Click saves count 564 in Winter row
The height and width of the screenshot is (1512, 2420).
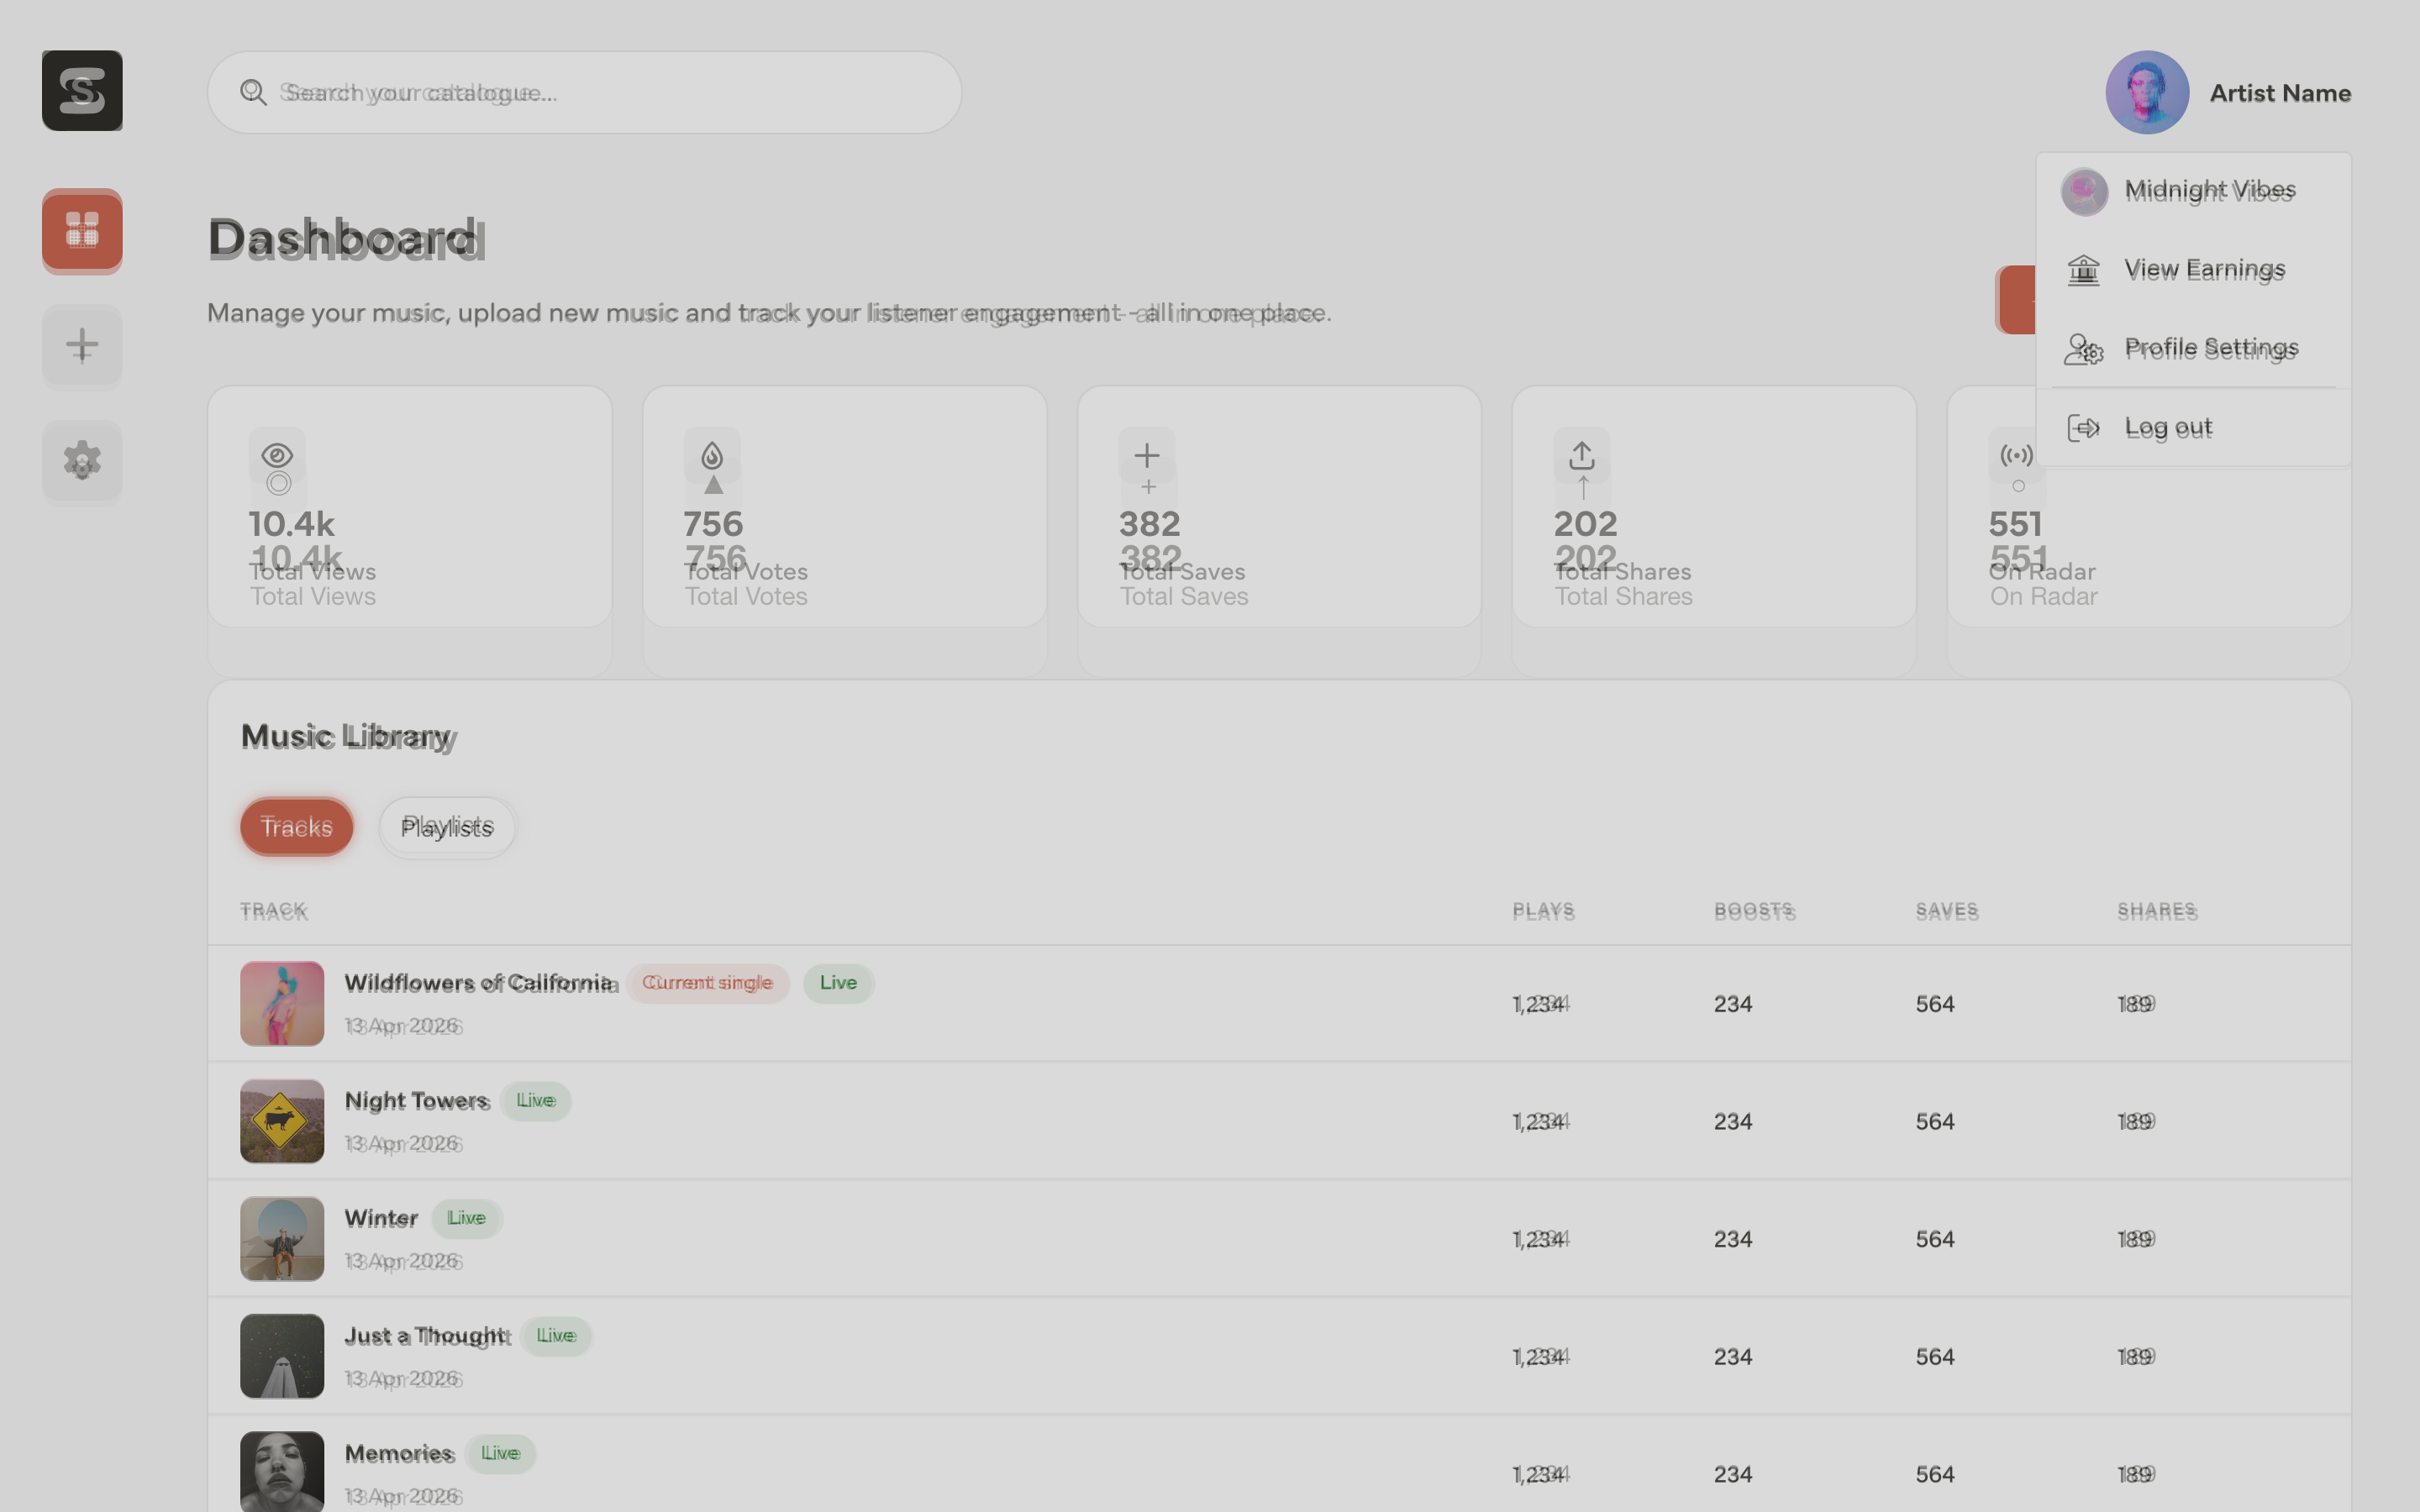click(1935, 1239)
